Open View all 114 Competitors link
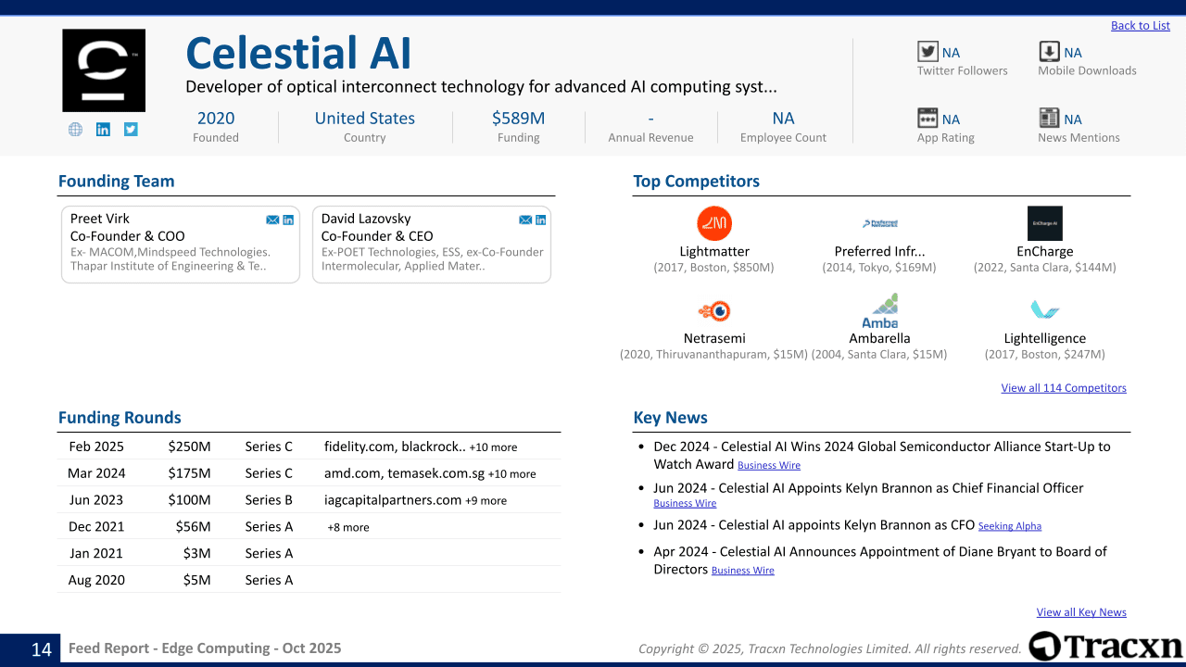Image resolution: width=1186 pixels, height=667 pixels. 1064,388
